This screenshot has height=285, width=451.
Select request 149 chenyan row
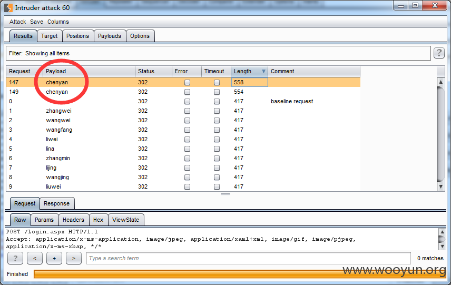(x=183, y=92)
